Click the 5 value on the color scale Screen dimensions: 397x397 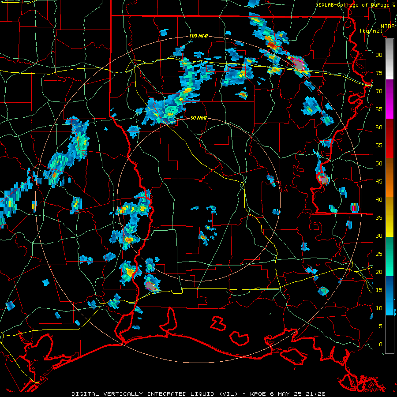[381, 326]
